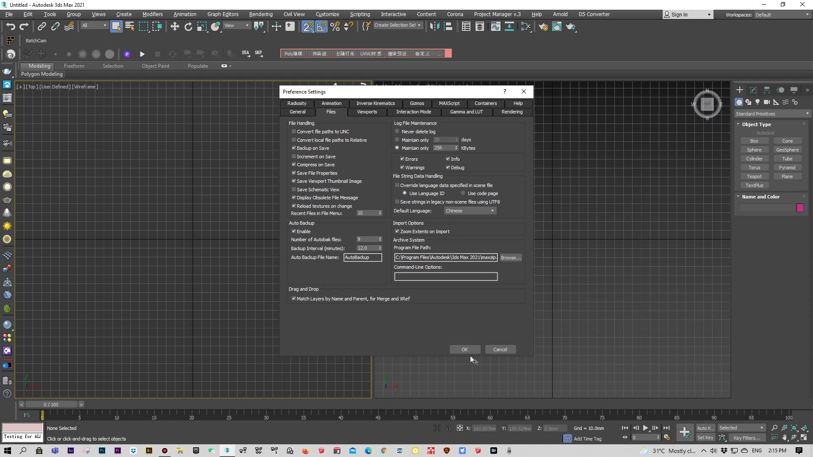Image resolution: width=813 pixels, height=457 pixels.
Task: Click the object color swatch
Action: click(x=800, y=208)
